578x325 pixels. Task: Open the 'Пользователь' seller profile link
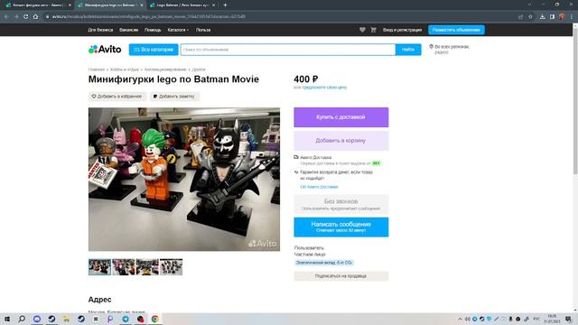[x=309, y=248]
